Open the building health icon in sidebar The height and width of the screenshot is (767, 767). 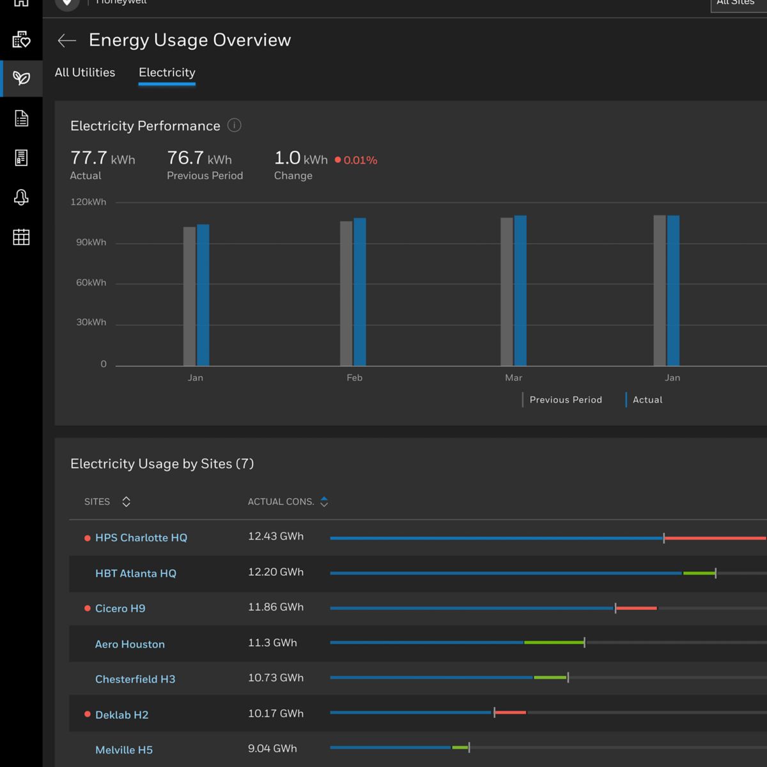21,40
